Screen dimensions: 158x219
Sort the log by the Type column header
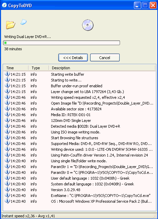coord(39,68)
